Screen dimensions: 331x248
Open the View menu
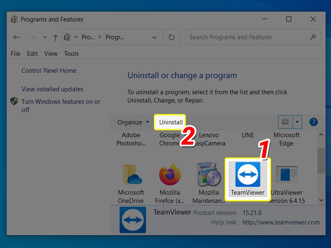50,54
